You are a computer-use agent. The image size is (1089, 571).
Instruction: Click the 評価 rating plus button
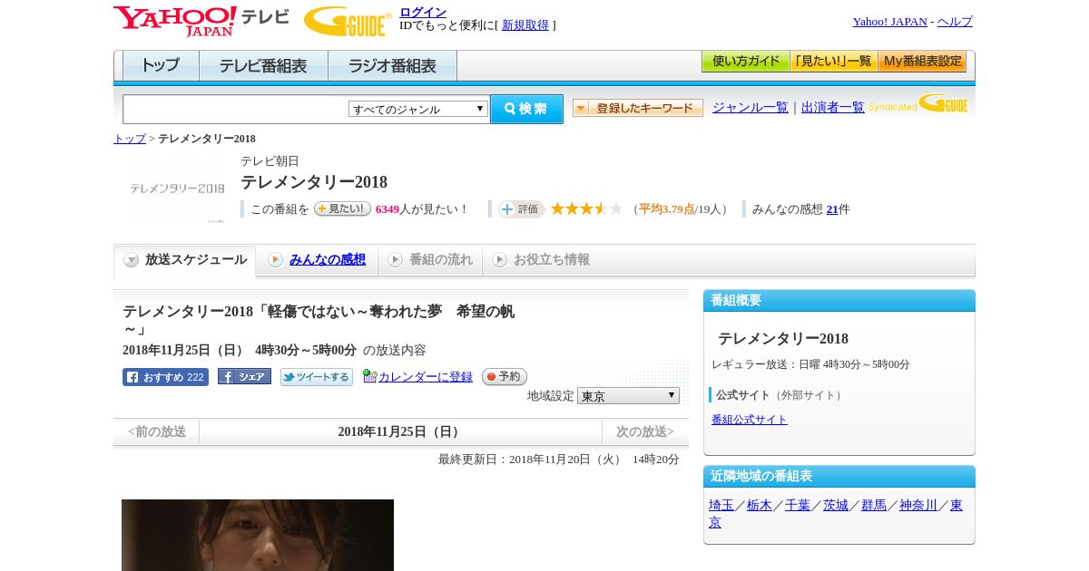coord(521,209)
